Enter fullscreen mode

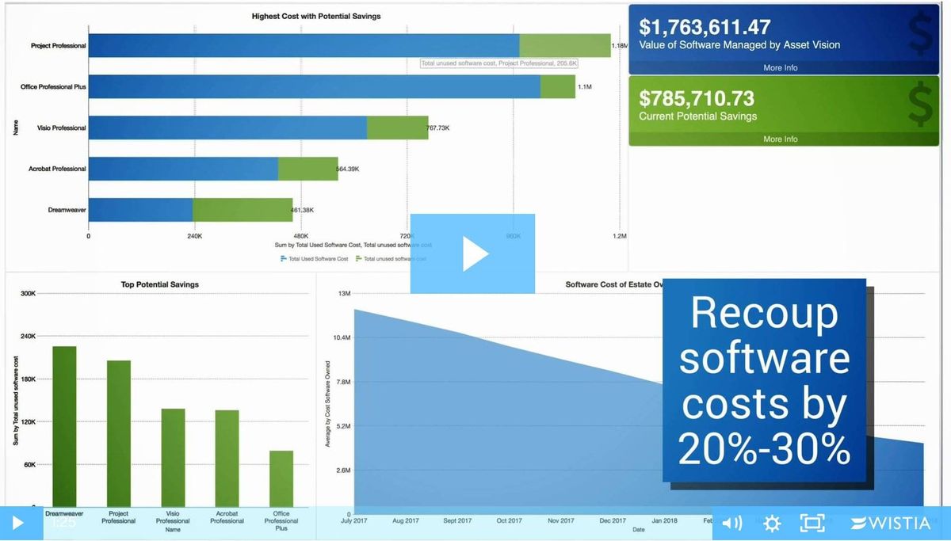(x=812, y=523)
